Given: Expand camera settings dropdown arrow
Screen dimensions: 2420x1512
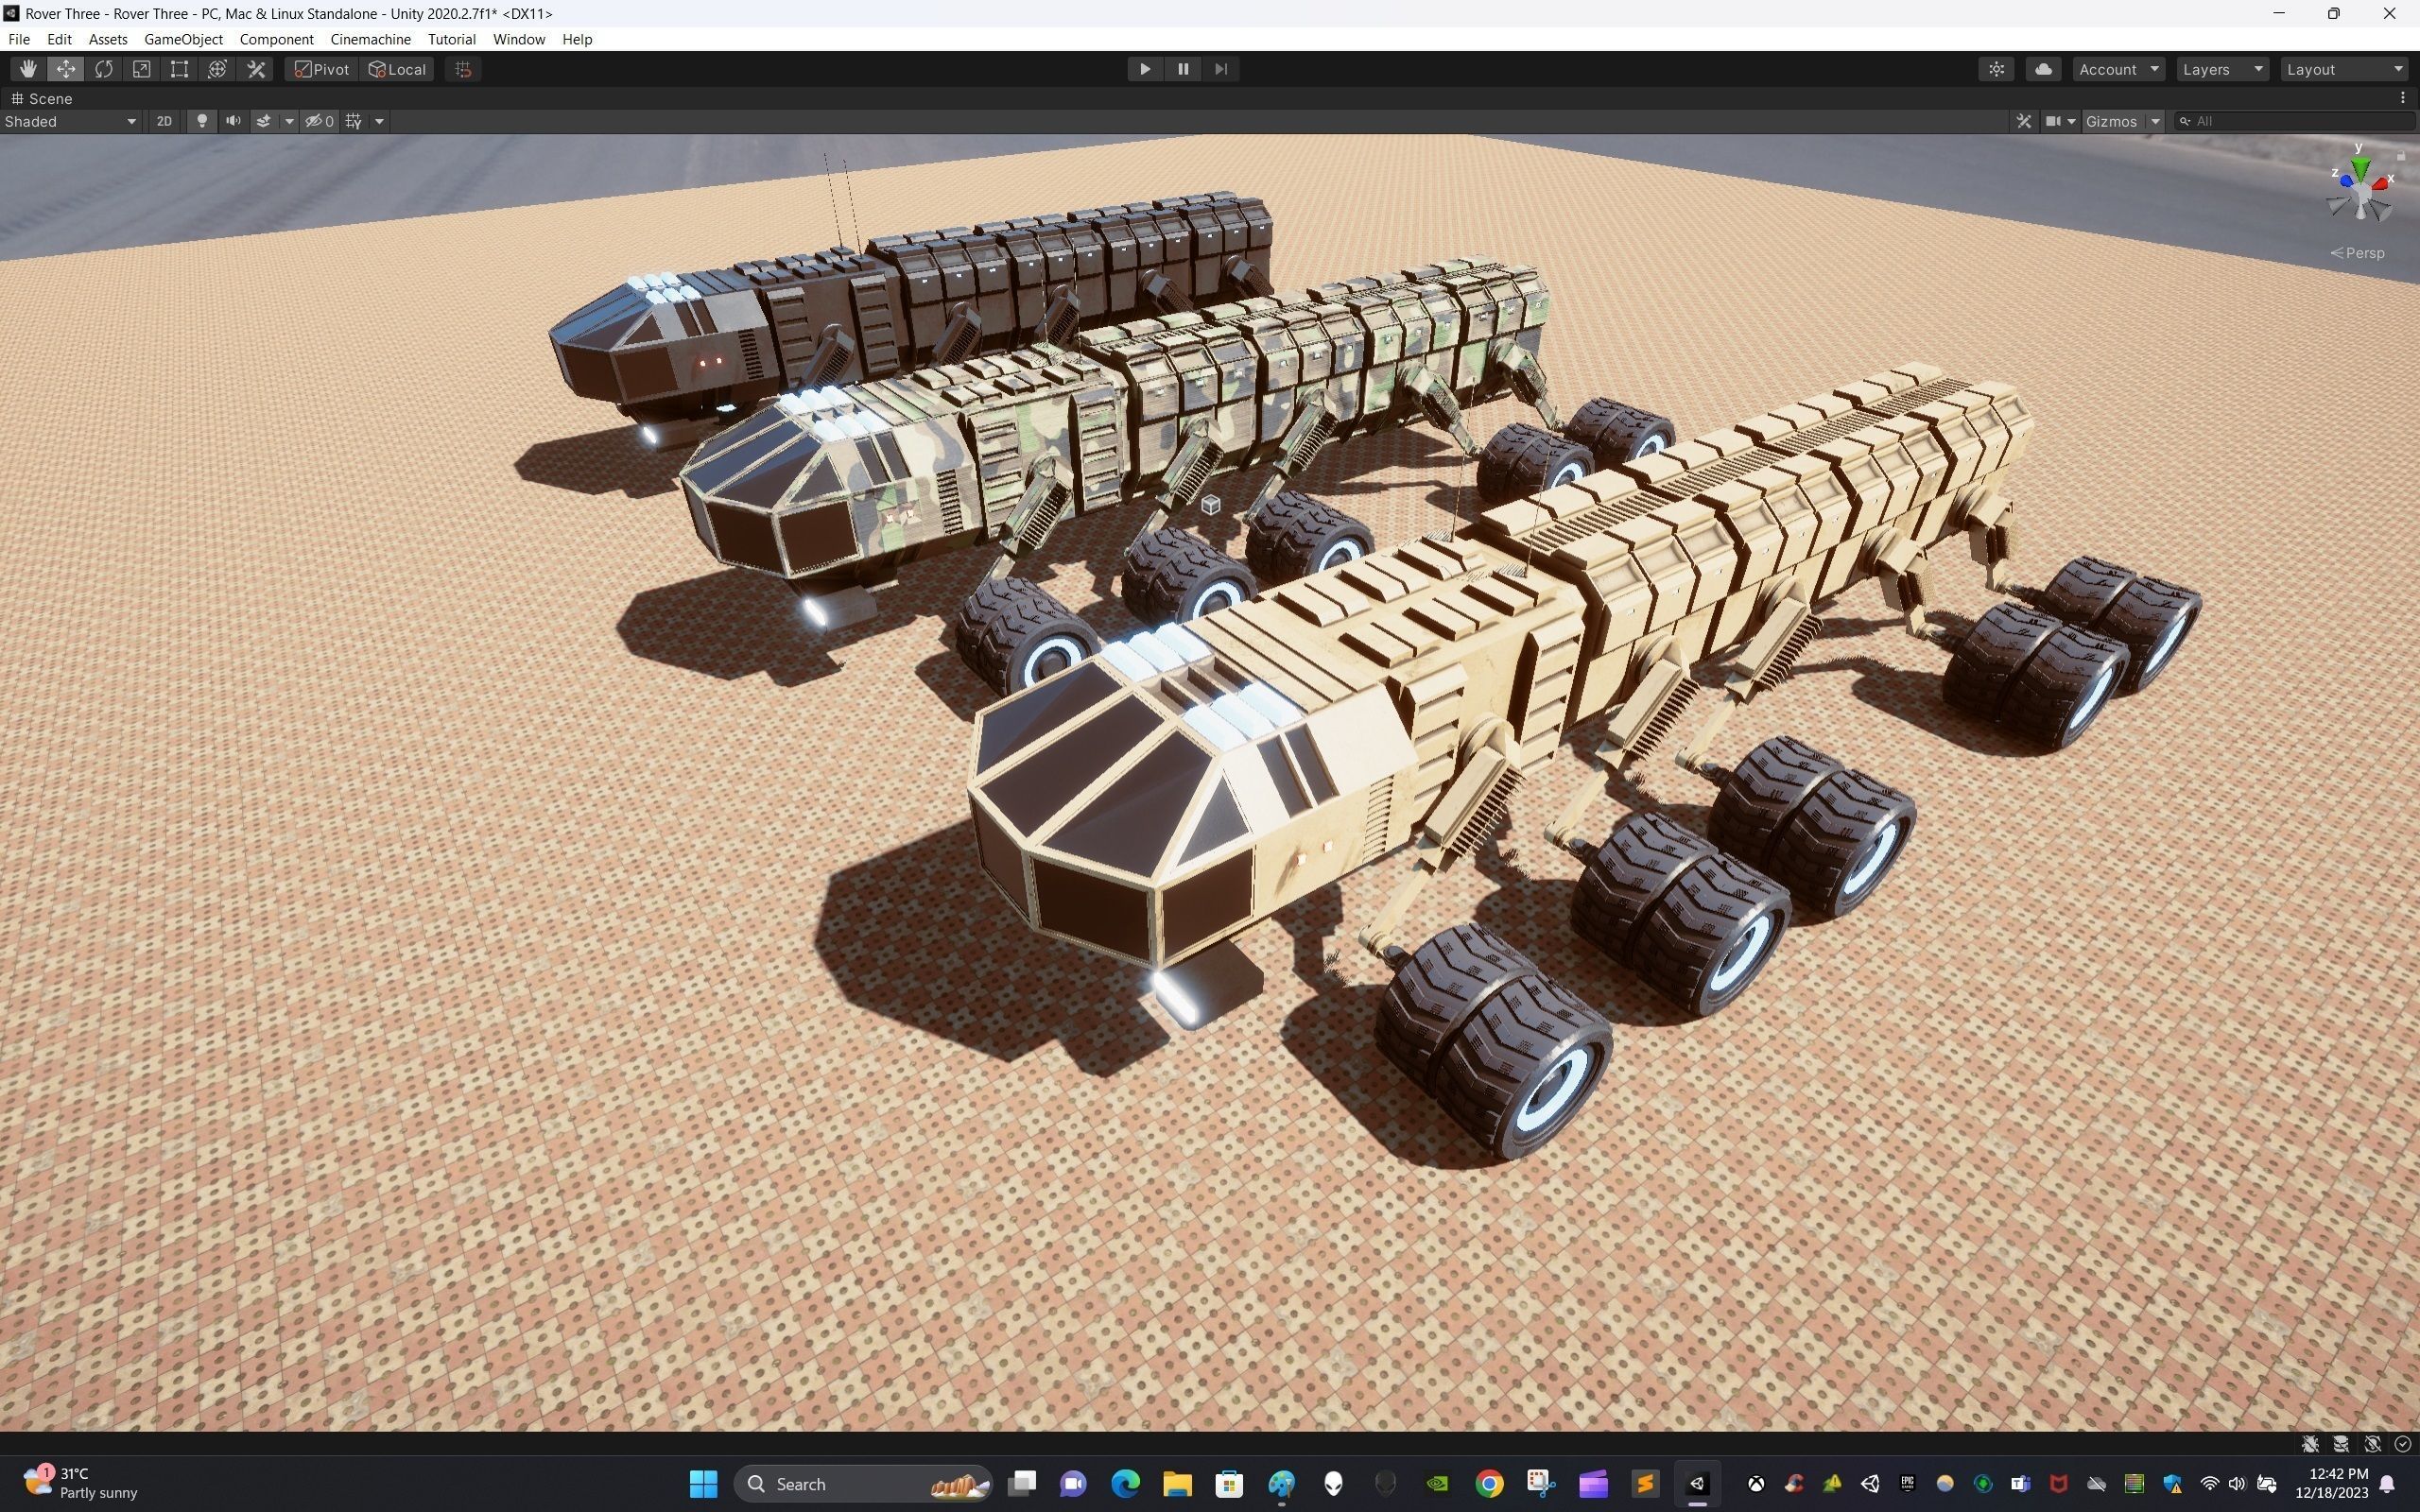Looking at the screenshot, I should (2071, 121).
